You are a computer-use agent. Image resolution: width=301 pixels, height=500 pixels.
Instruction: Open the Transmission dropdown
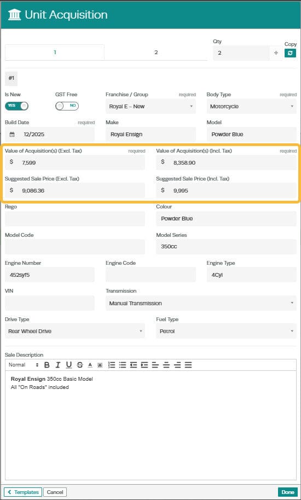pyautogui.click(x=201, y=303)
